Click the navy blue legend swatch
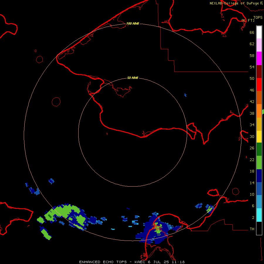 pos(259,176)
